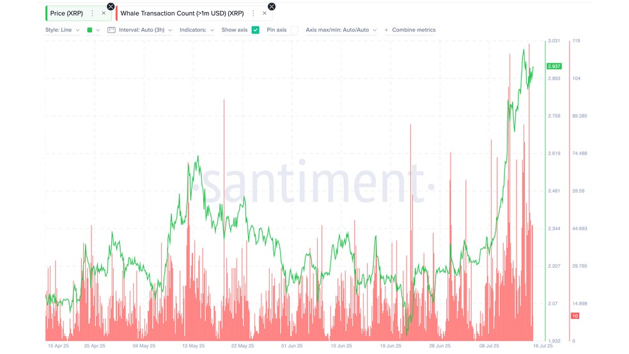Close the Whale Transaction Count tab with small x
This screenshot has height=354, width=629.
tap(265, 13)
